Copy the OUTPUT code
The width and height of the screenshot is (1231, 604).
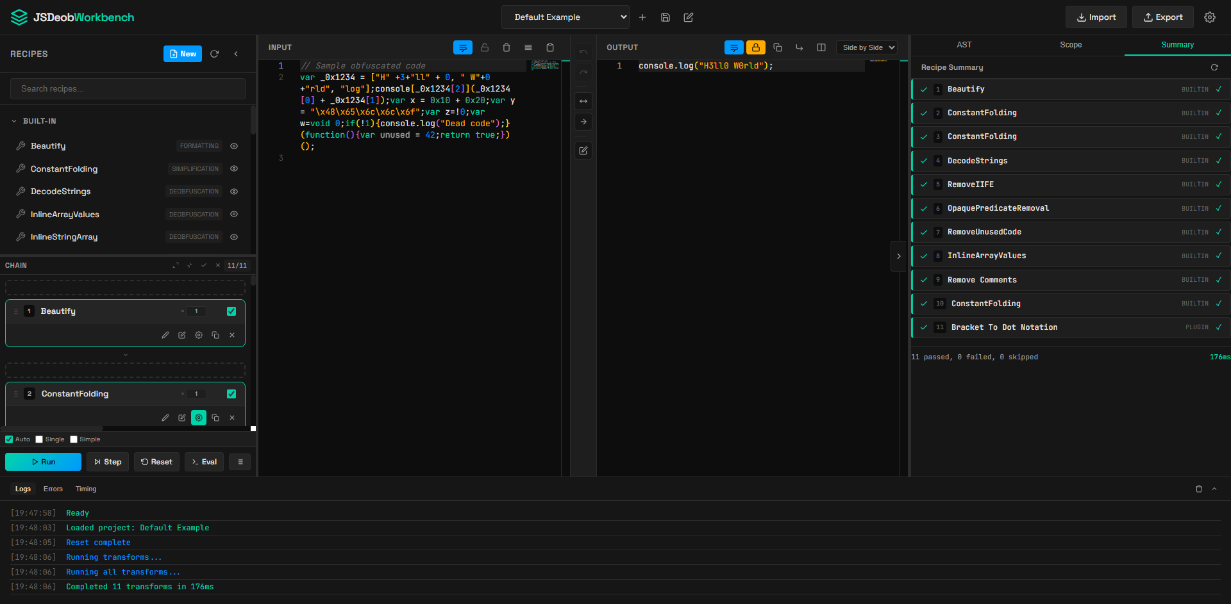click(x=778, y=47)
